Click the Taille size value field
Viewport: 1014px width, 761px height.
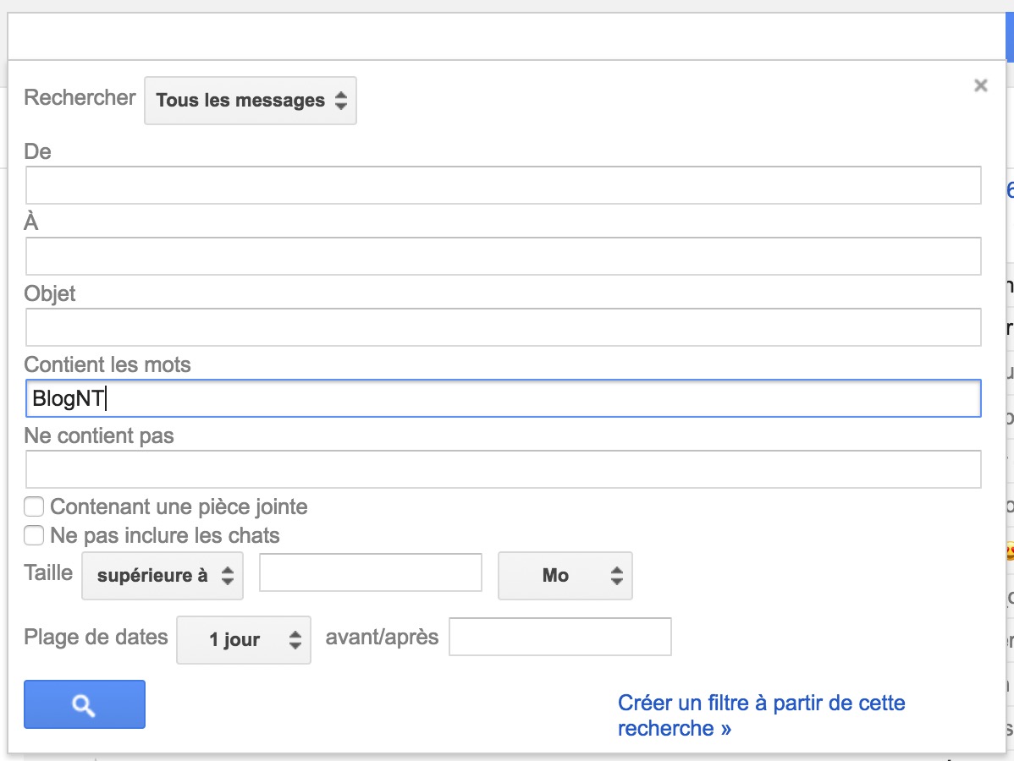coord(370,572)
